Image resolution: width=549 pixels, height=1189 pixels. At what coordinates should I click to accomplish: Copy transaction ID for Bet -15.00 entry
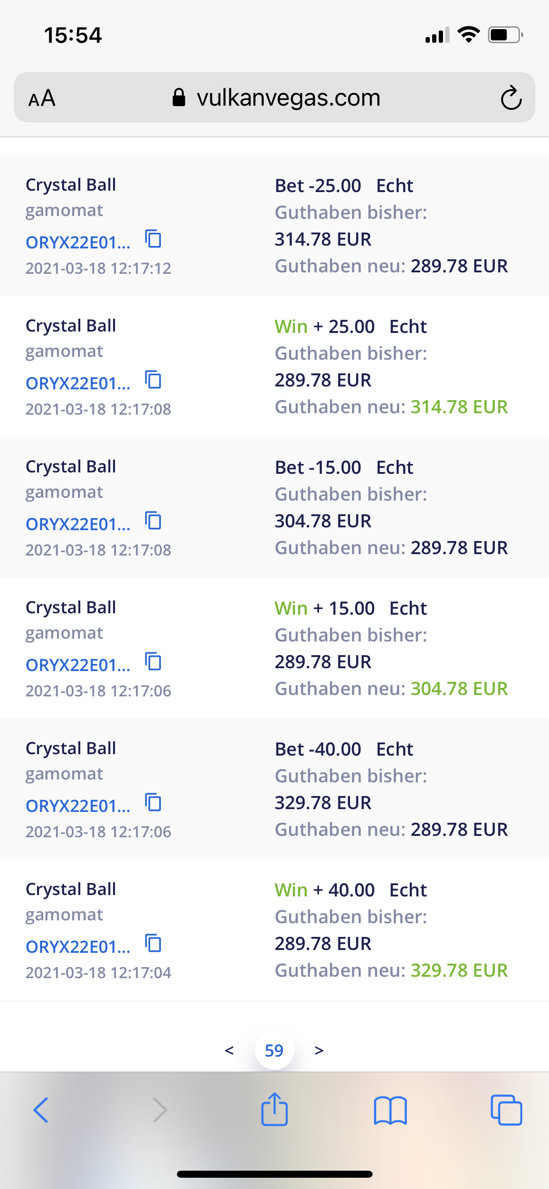pyautogui.click(x=153, y=521)
